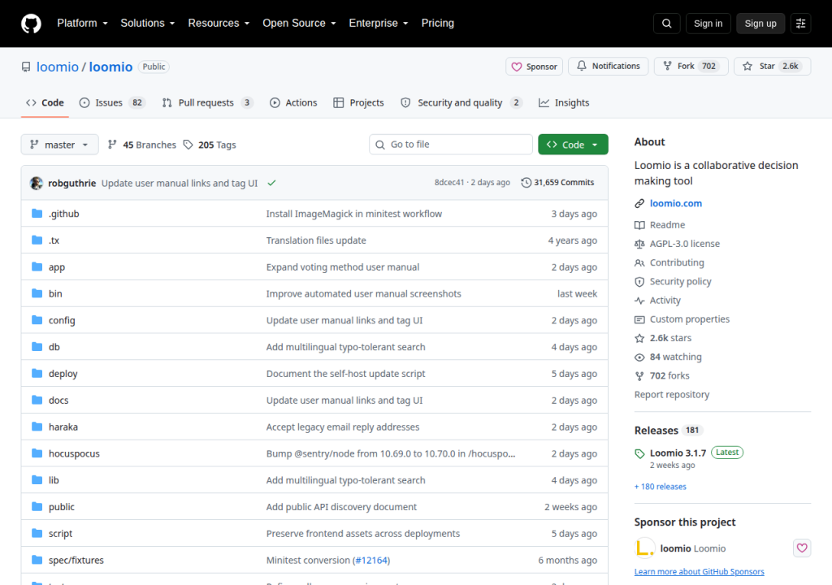Image resolution: width=832 pixels, height=585 pixels.
Task: Expand the Resources menu
Action: click(219, 24)
